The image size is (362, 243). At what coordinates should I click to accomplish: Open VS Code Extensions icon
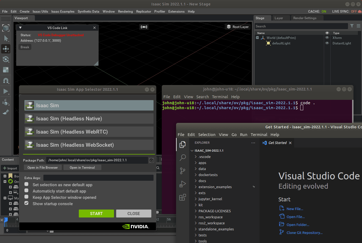pos(183,197)
